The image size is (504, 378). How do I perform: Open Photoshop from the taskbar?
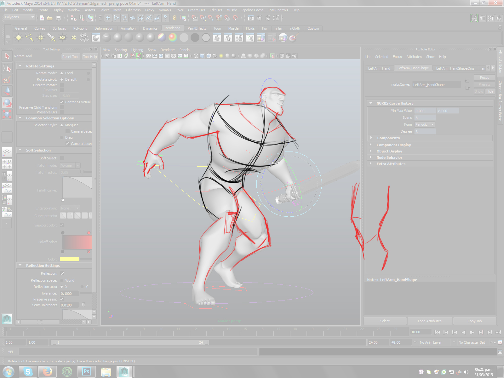(86, 372)
